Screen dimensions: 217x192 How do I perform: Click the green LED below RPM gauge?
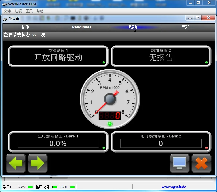[x=110, y=124]
